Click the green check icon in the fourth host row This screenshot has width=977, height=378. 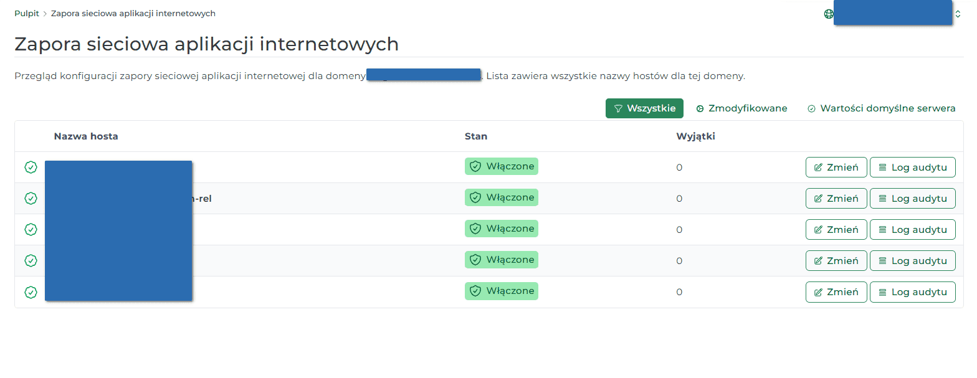coord(31,261)
